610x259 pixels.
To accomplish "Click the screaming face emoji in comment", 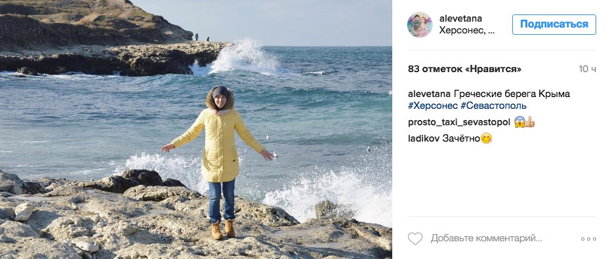I will pyautogui.click(x=519, y=122).
